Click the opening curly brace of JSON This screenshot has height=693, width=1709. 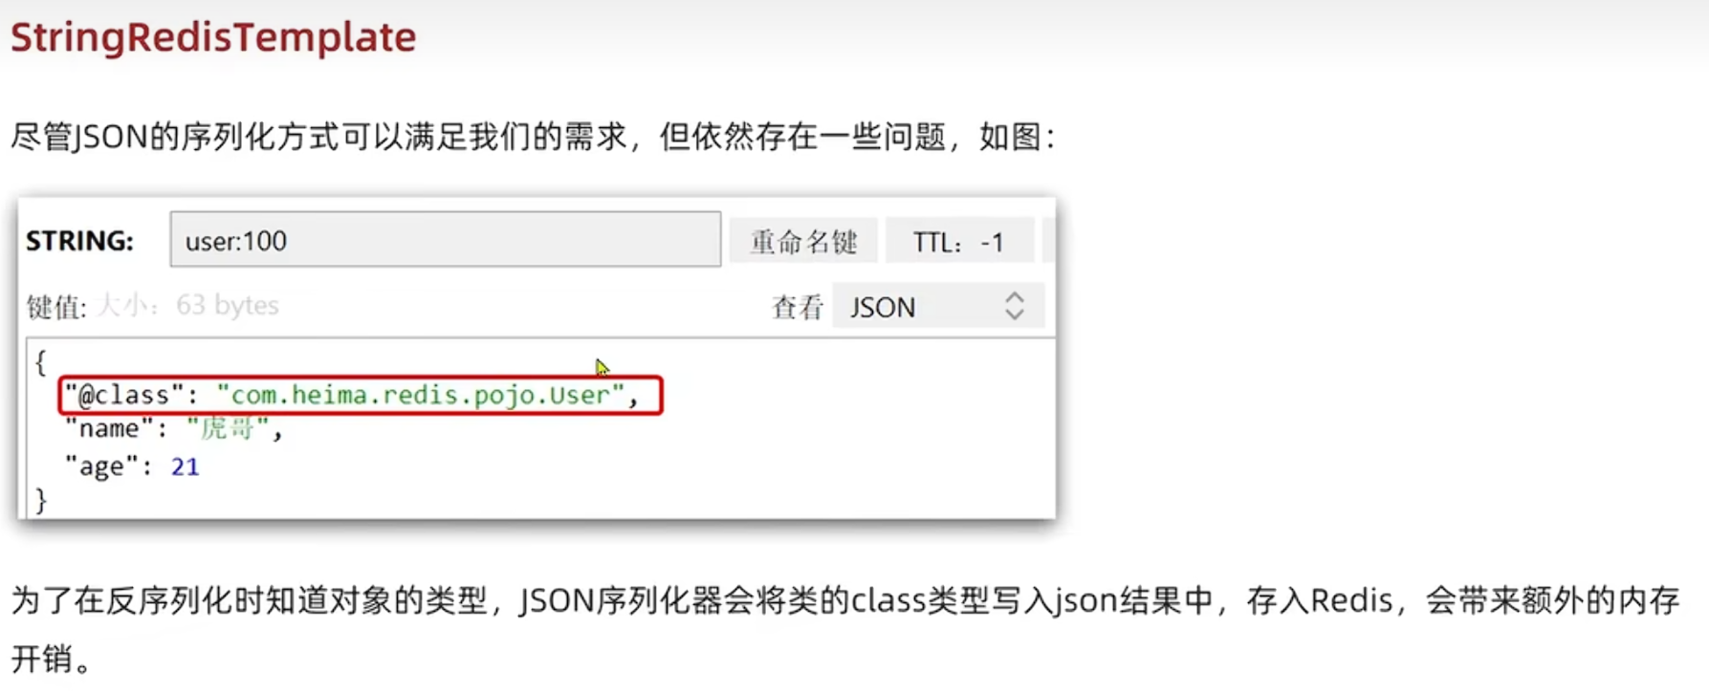click(40, 362)
